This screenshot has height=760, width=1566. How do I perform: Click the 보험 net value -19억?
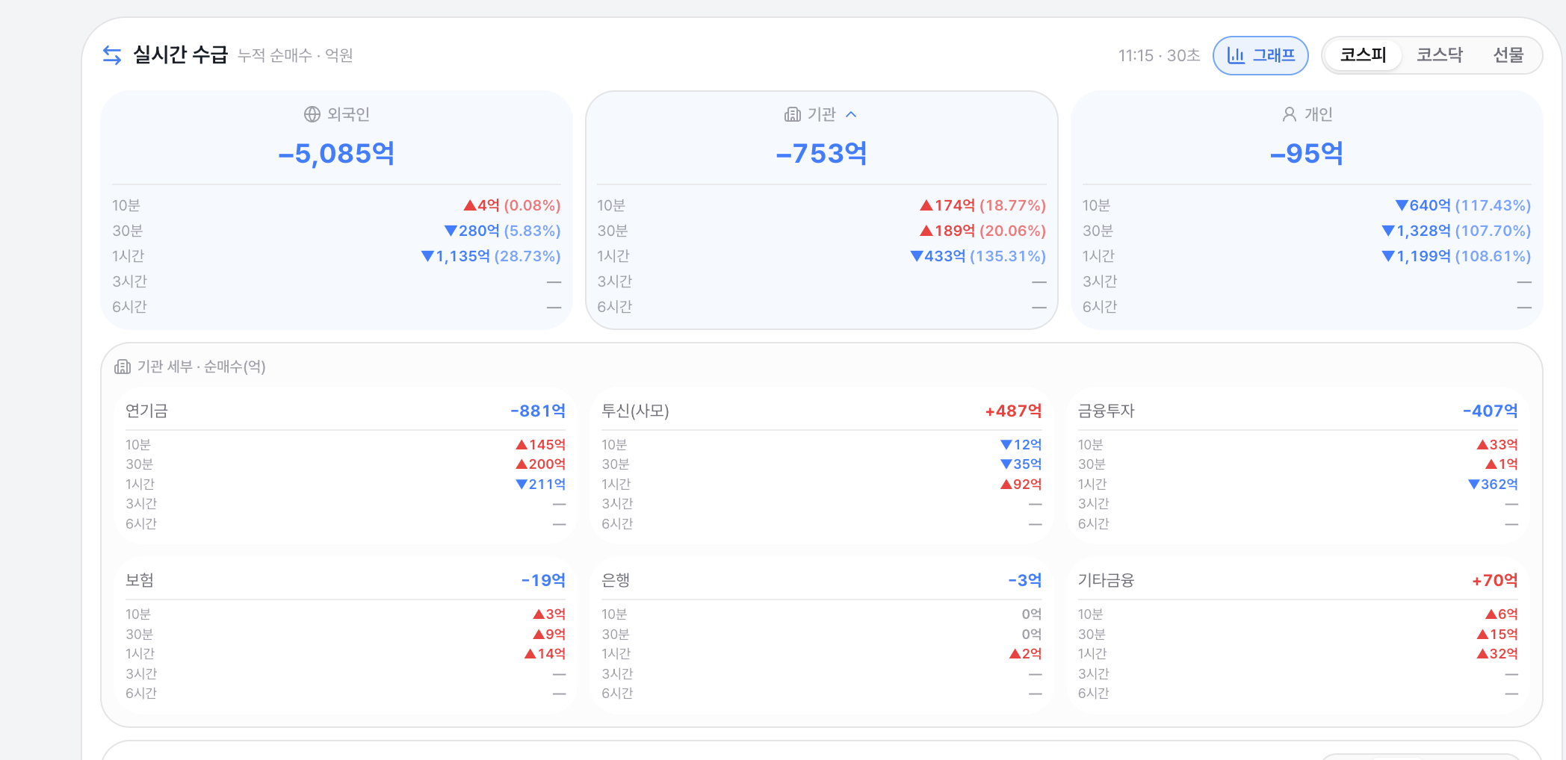point(543,580)
